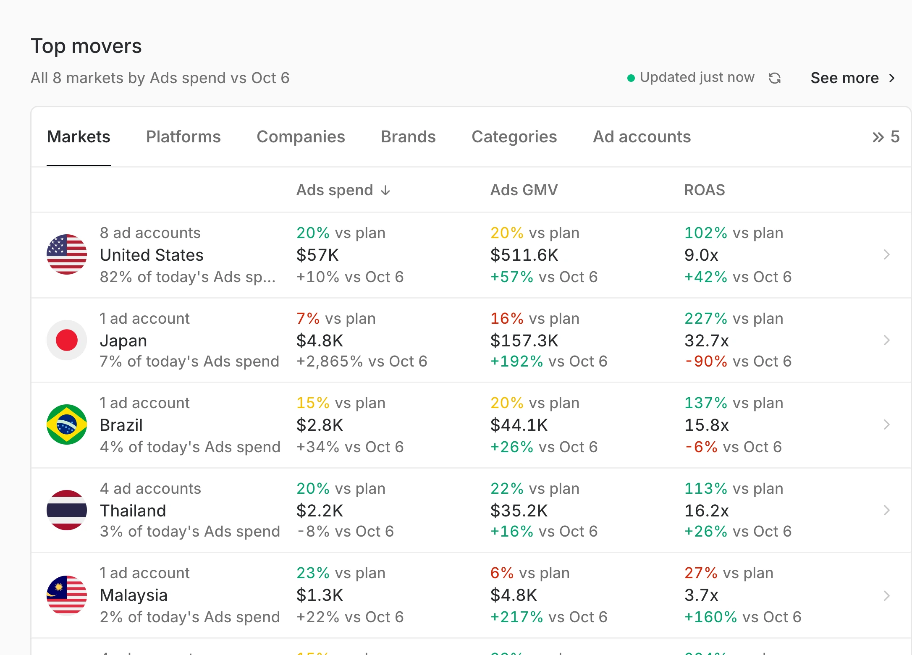Click the +217% vs Oct 6 text
This screenshot has width=912, height=655.
point(548,617)
